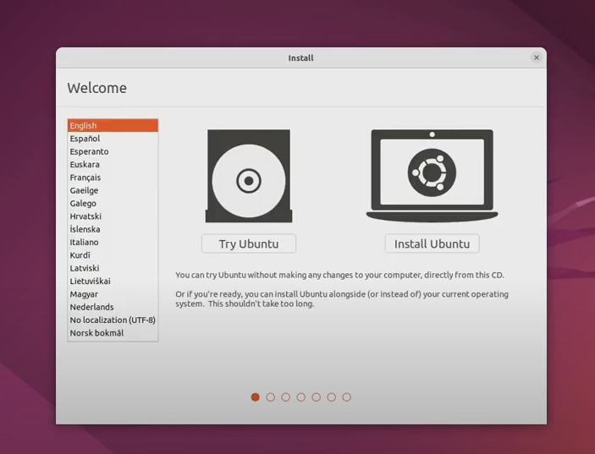Select Kurdî in the language list
Screen dimensions: 595x454
point(113,255)
